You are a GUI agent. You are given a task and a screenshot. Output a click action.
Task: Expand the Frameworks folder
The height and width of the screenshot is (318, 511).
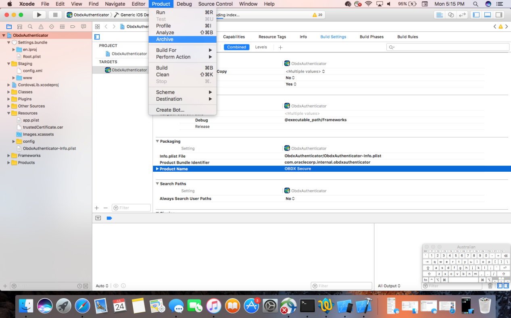(8, 156)
